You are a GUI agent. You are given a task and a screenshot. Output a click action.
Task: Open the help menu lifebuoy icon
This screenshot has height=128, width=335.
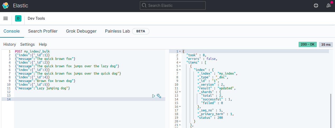pyautogui.click(x=316, y=6)
